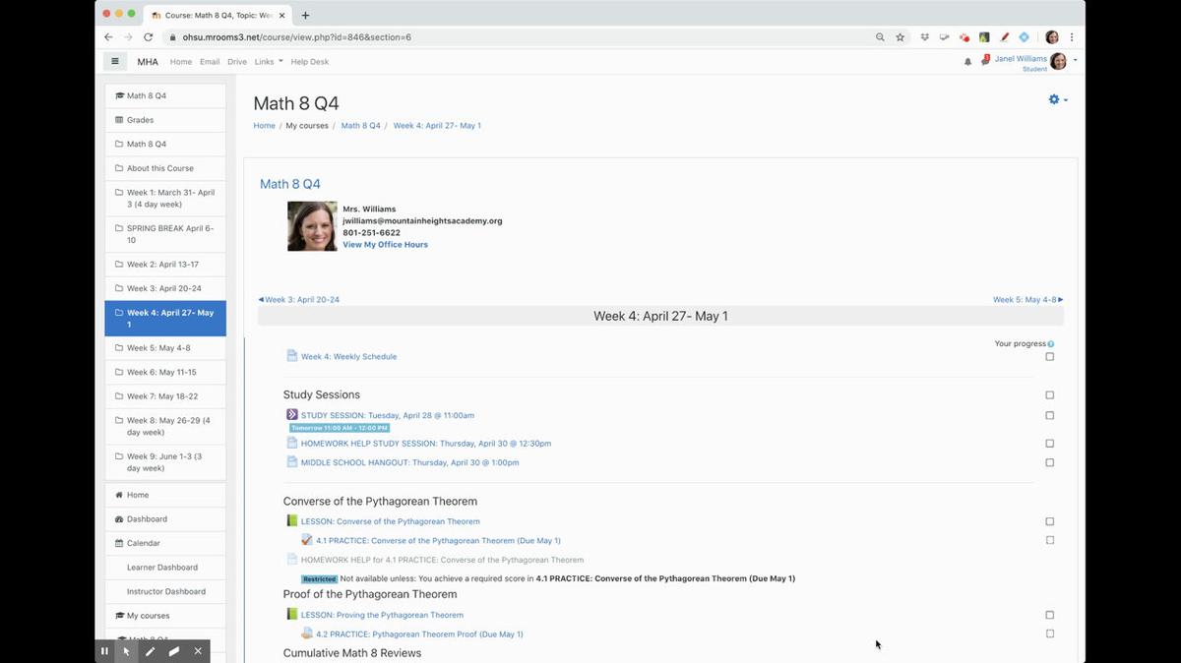Check completion box for Week 4: Weekly Schedule
1181x663 pixels.
coord(1050,356)
